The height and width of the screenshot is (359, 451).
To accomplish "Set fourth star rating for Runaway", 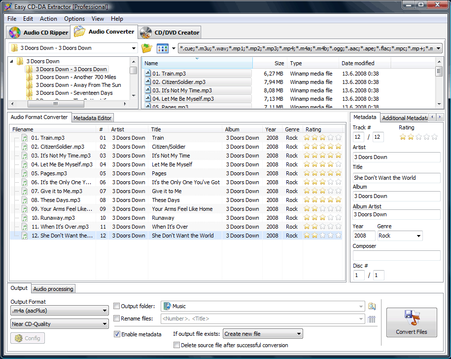I will click(x=330, y=218).
